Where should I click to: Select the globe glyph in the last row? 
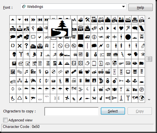pos(141,98)
